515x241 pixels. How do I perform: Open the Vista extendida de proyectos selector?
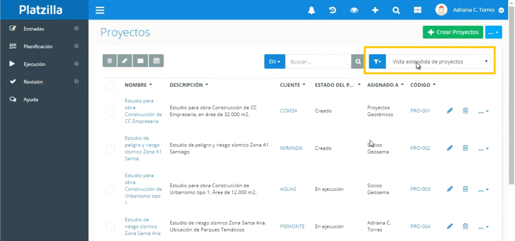438,62
